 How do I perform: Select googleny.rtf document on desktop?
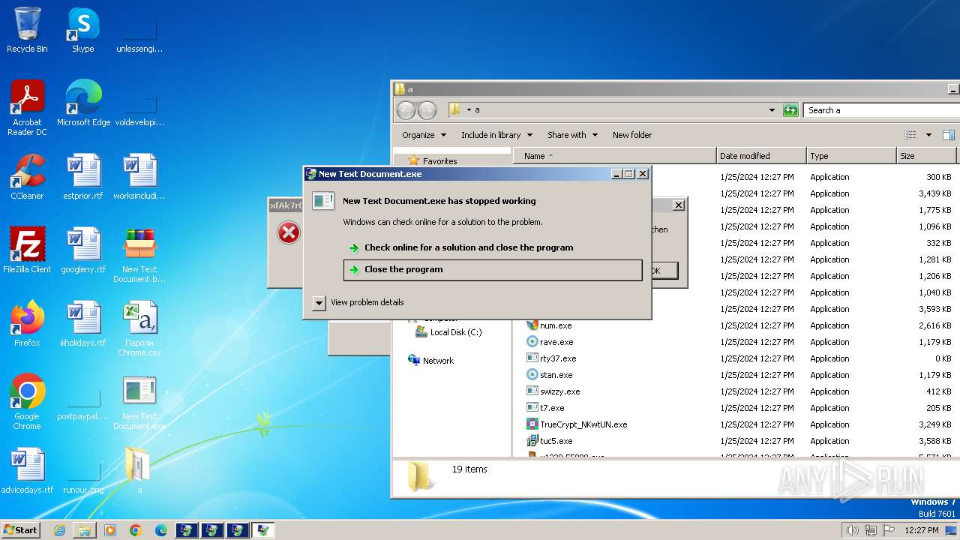(83, 250)
